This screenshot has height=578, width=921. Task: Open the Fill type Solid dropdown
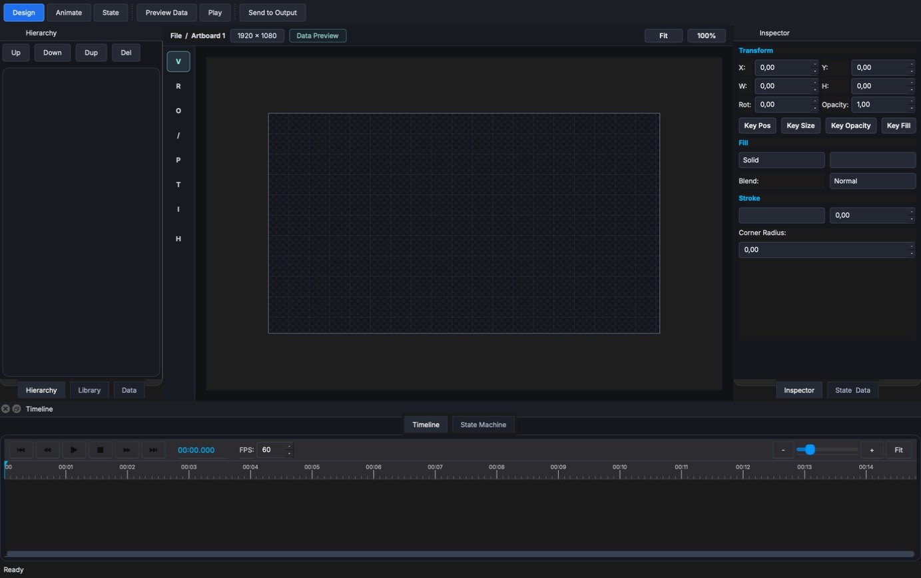pyautogui.click(x=782, y=160)
